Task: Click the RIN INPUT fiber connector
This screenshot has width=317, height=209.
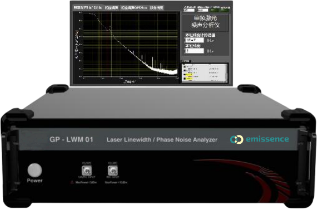Action: pyautogui.click(x=112, y=171)
